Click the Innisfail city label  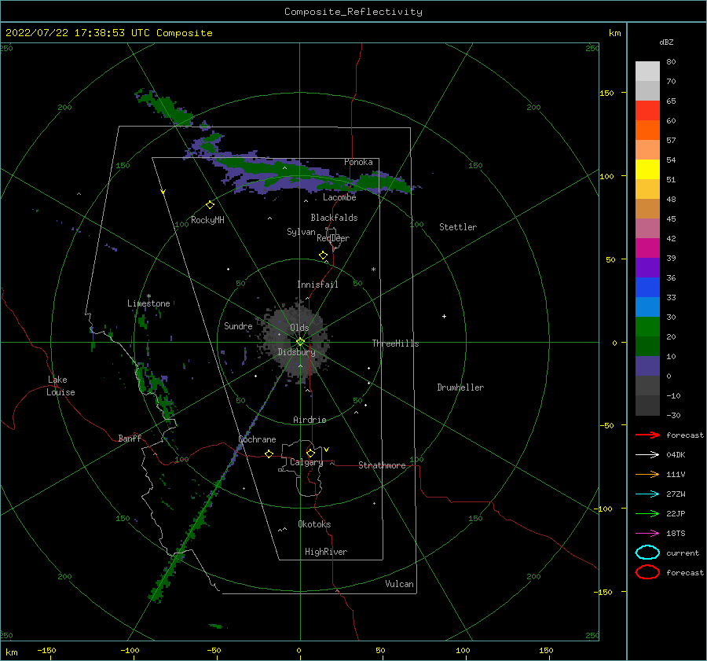tap(317, 285)
